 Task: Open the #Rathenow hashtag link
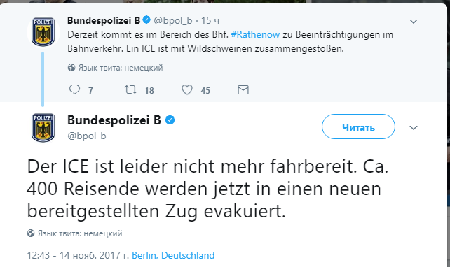click(x=255, y=34)
